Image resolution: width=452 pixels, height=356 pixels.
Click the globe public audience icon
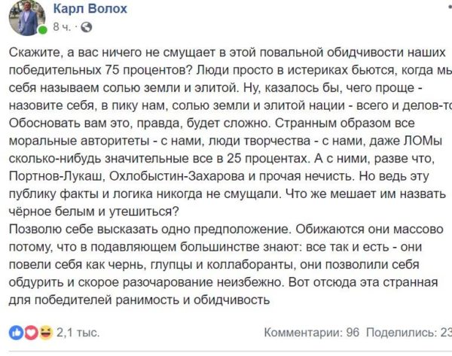[86, 27]
